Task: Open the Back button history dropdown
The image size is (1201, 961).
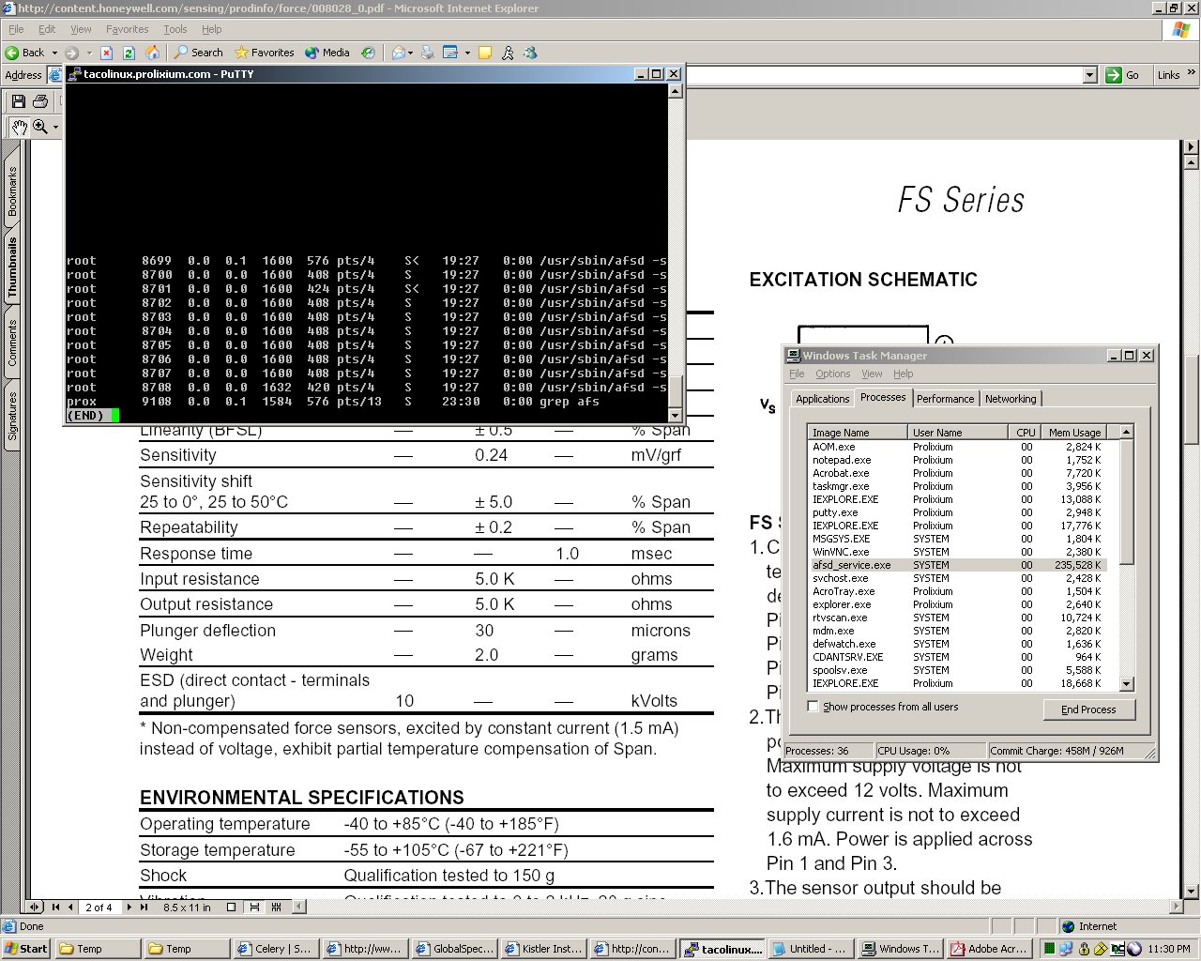Action: click(x=54, y=53)
